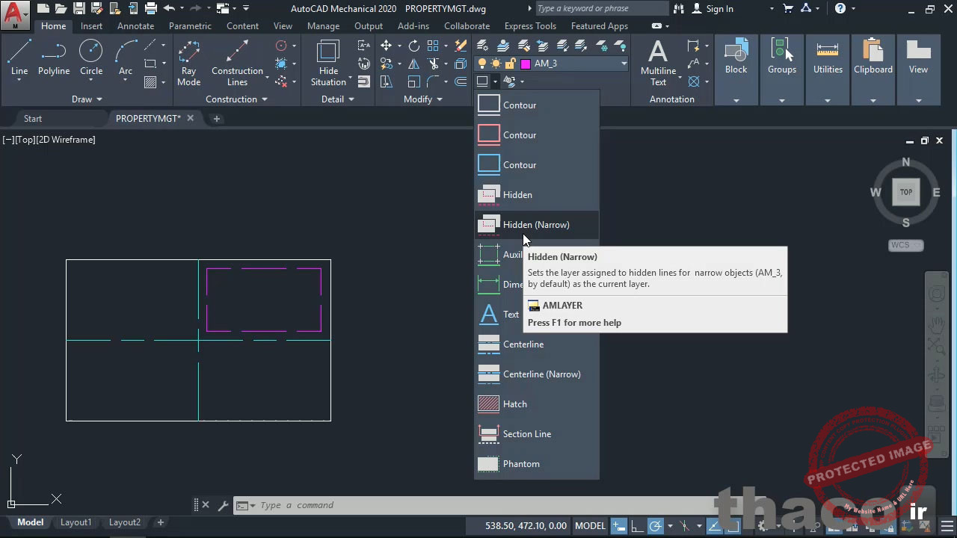Image resolution: width=957 pixels, height=538 pixels.
Task: Click the Sign In link
Action: click(x=718, y=8)
